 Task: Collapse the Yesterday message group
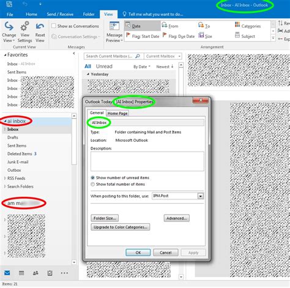point(88,74)
